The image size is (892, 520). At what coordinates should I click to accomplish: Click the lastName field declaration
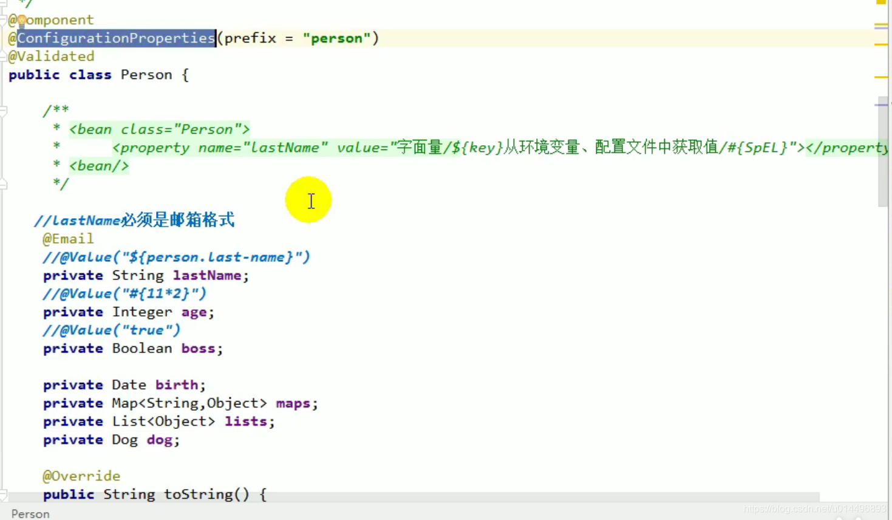206,275
